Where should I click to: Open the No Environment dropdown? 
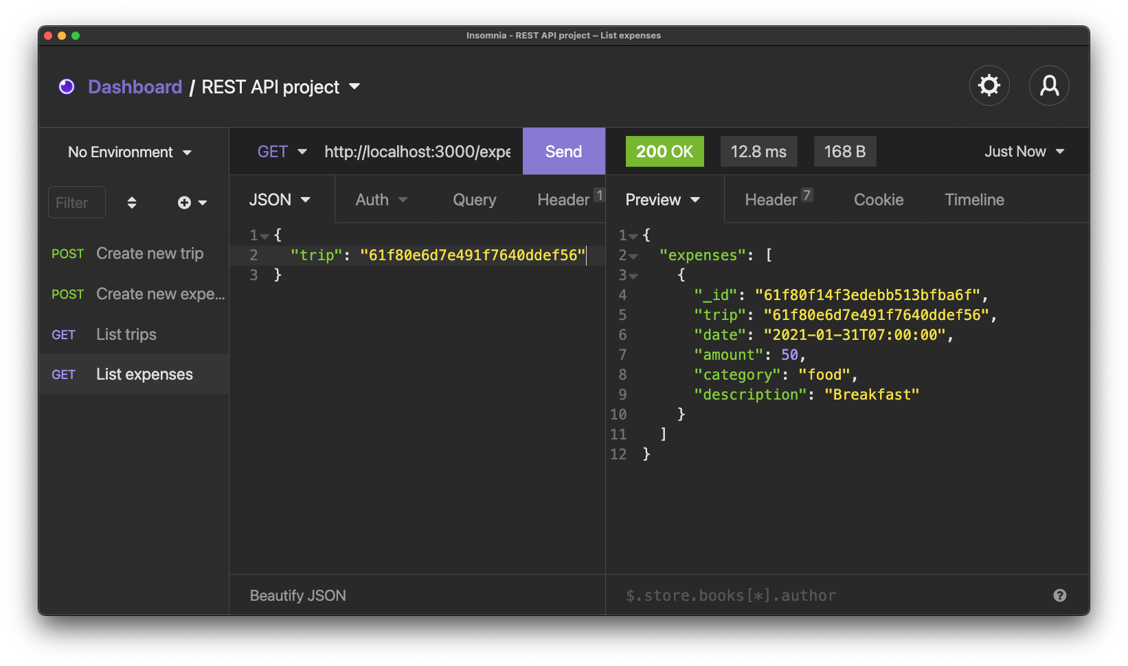click(x=130, y=152)
